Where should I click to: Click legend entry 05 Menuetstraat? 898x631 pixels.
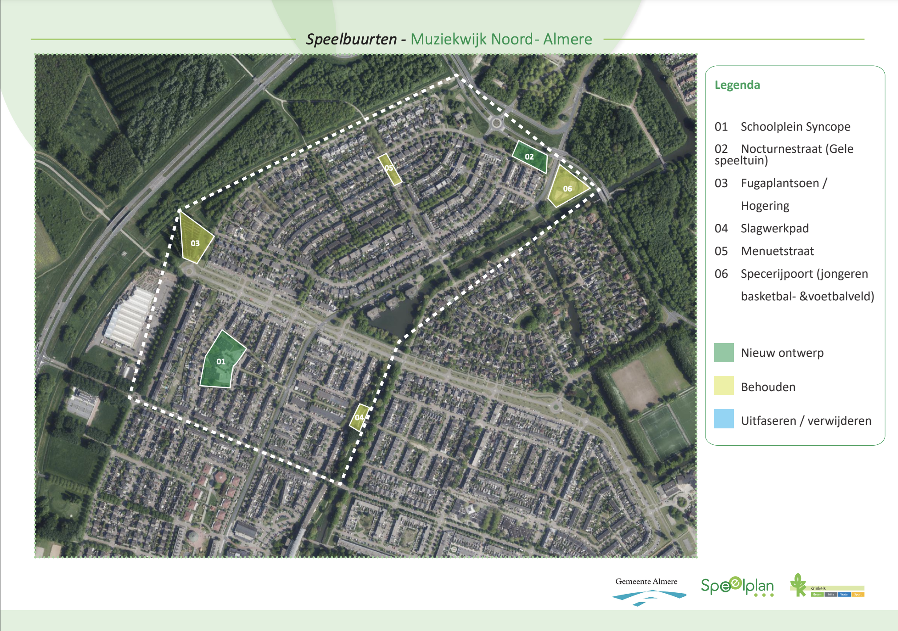tap(764, 251)
